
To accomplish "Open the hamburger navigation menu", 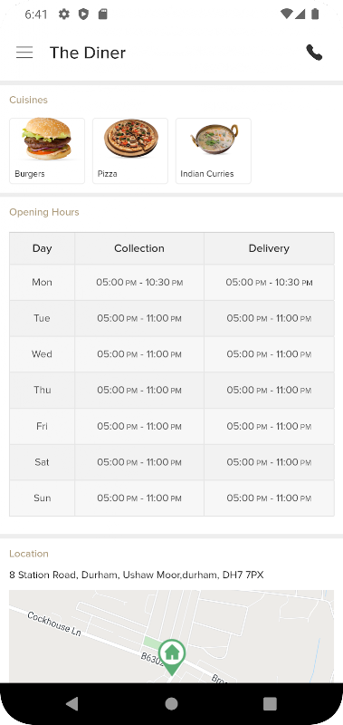I will pos(24,53).
